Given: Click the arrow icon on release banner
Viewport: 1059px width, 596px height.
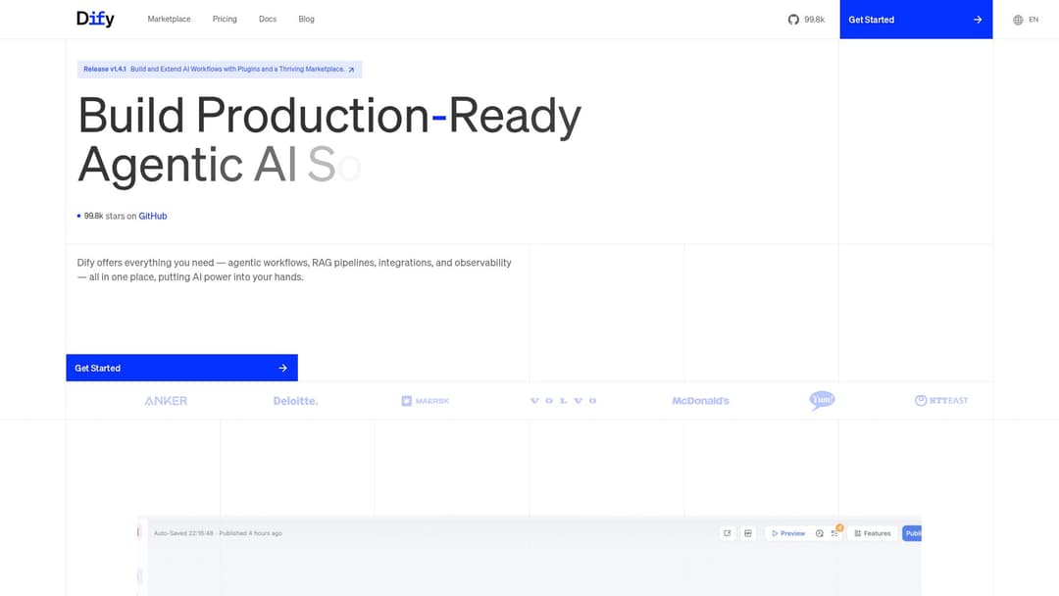Looking at the screenshot, I should tap(351, 70).
